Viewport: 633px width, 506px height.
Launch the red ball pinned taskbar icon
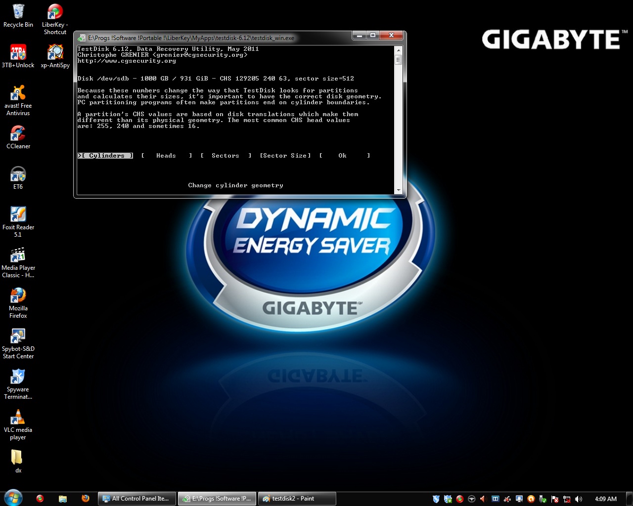tap(40, 499)
